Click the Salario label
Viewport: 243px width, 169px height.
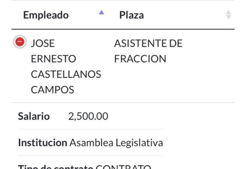pyautogui.click(x=34, y=116)
